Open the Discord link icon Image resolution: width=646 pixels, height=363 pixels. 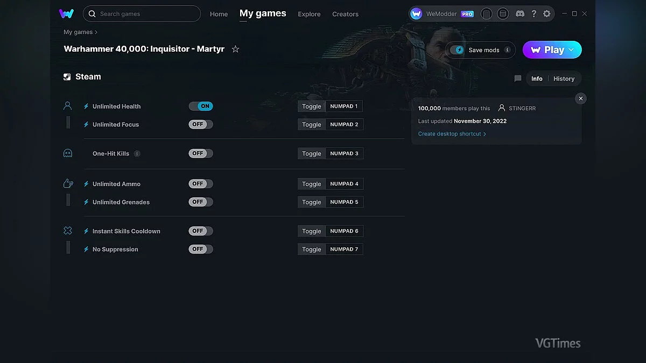click(519, 14)
